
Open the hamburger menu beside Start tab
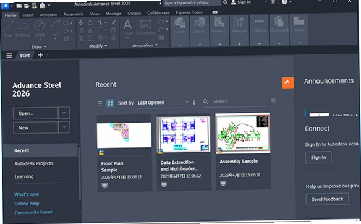click(9, 55)
